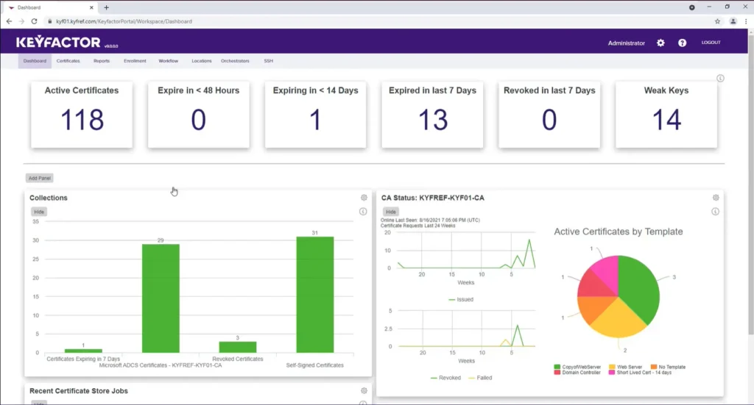Click the Collections panel info icon
The image size is (754, 405).
[363, 212]
